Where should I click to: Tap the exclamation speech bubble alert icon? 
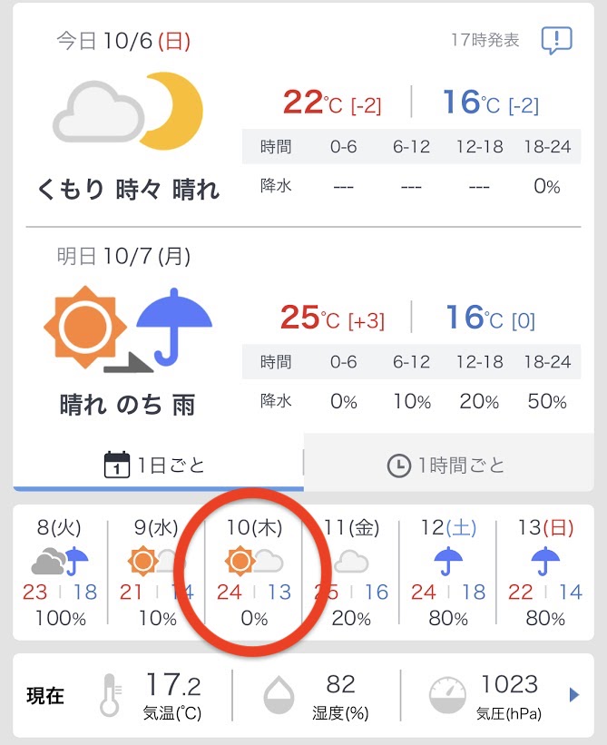[x=555, y=40]
